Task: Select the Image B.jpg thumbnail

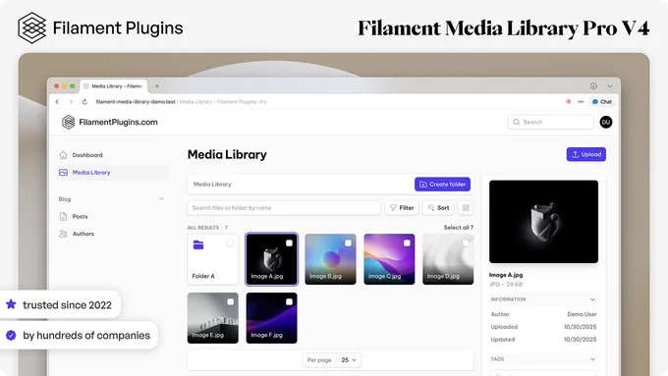Action: click(330, 259)
